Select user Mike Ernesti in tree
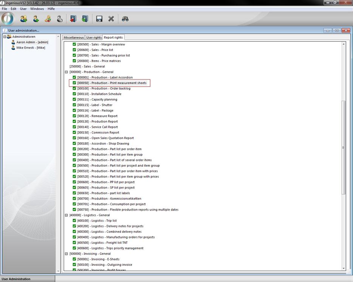353x282 pixels. (30, 48)
